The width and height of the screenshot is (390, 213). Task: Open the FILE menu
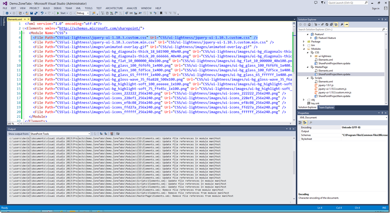pos(5,8)
